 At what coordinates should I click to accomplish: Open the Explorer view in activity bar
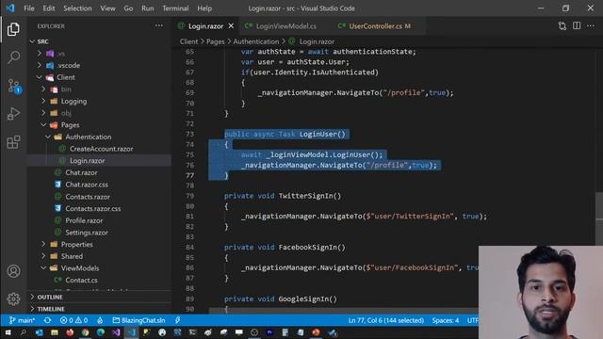[x=13, y=29]
